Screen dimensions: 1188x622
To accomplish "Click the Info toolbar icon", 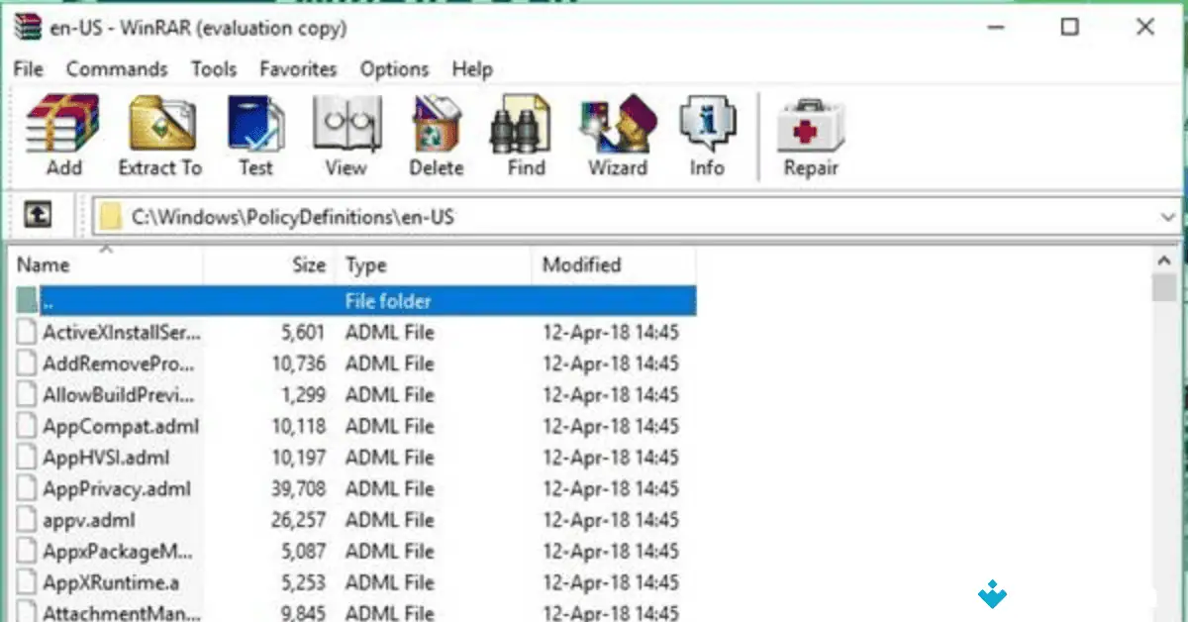I will pos(706,129).
